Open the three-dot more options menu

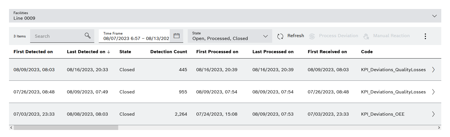click(x=425, y=36)
